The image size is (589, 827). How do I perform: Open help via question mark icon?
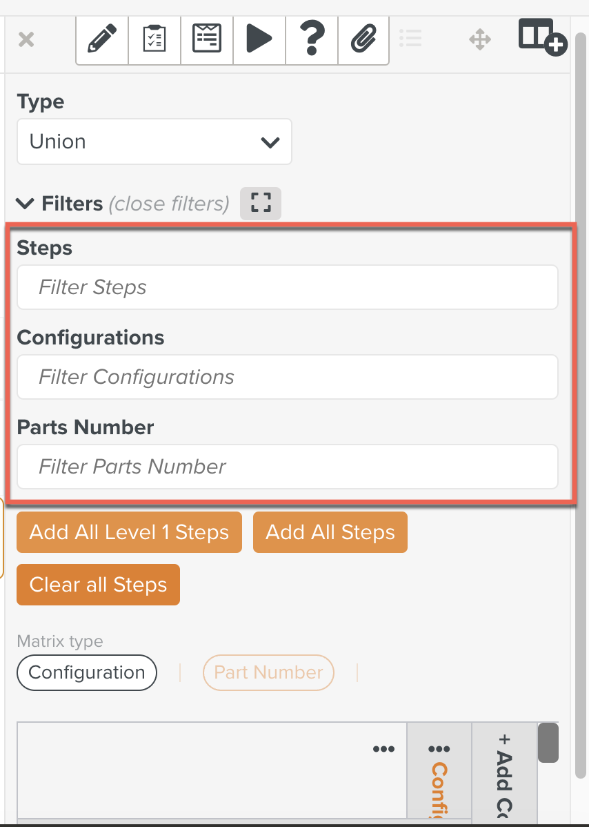(311, 39)
